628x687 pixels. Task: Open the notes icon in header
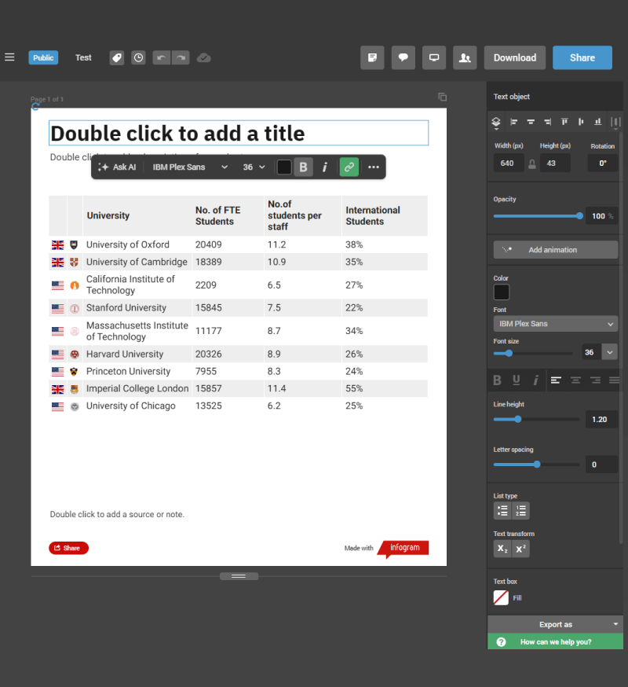(372, 58)
